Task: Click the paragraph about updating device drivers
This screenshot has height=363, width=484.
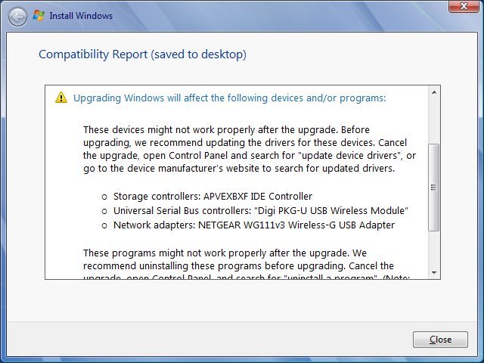Action: tap(250, 149)
